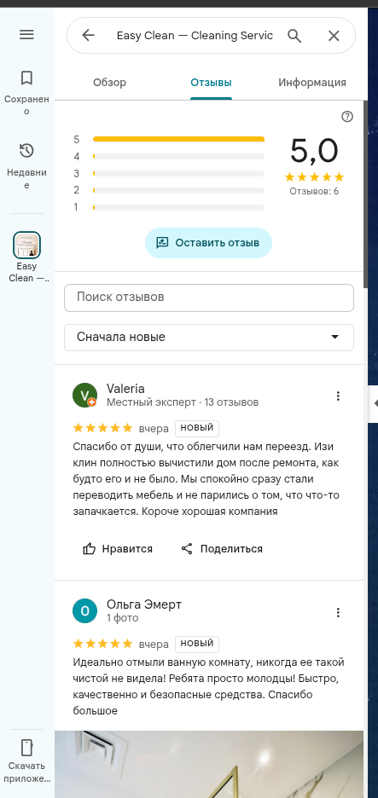378x798 pixels.
Task: Click the 4-star rating bar
Action: coord(178,156)
